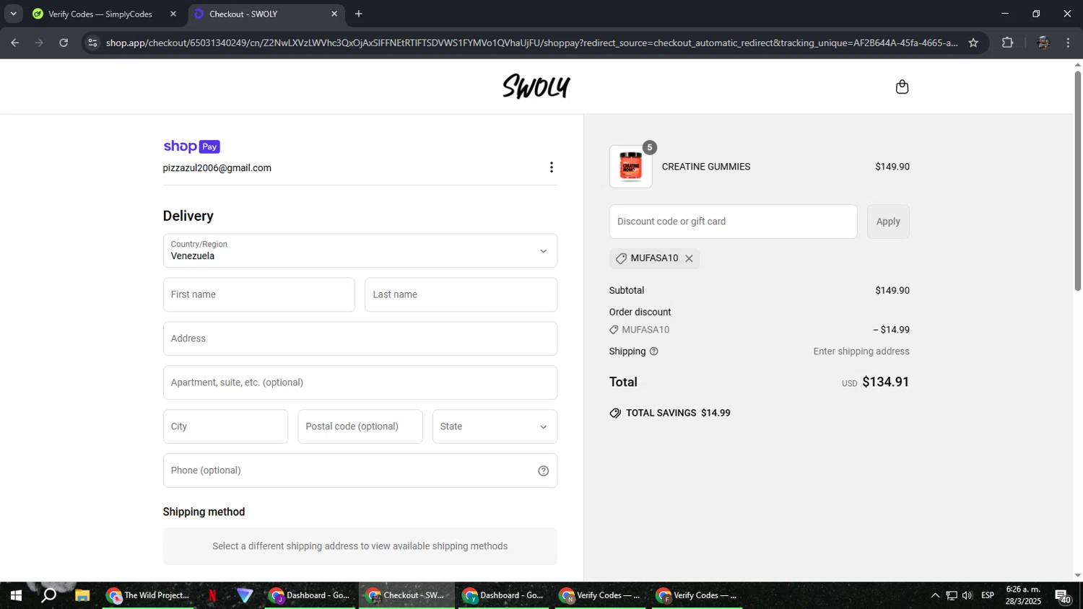Click the Shipping method heading

point(204,512)
